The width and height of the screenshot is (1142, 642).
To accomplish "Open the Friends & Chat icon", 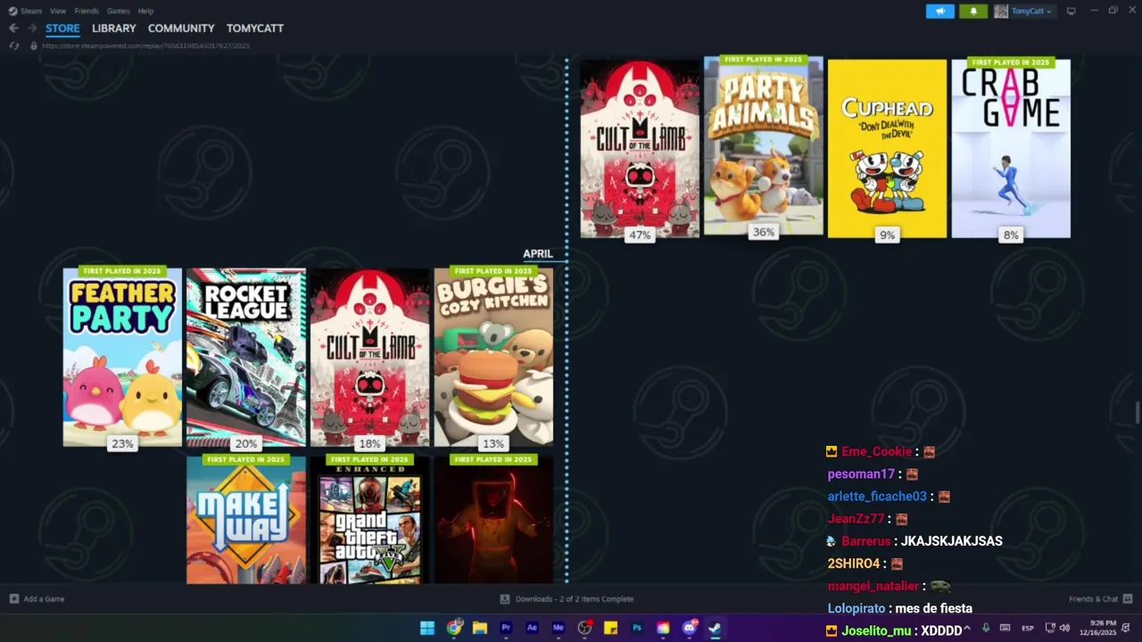I will click(1128, 599).
